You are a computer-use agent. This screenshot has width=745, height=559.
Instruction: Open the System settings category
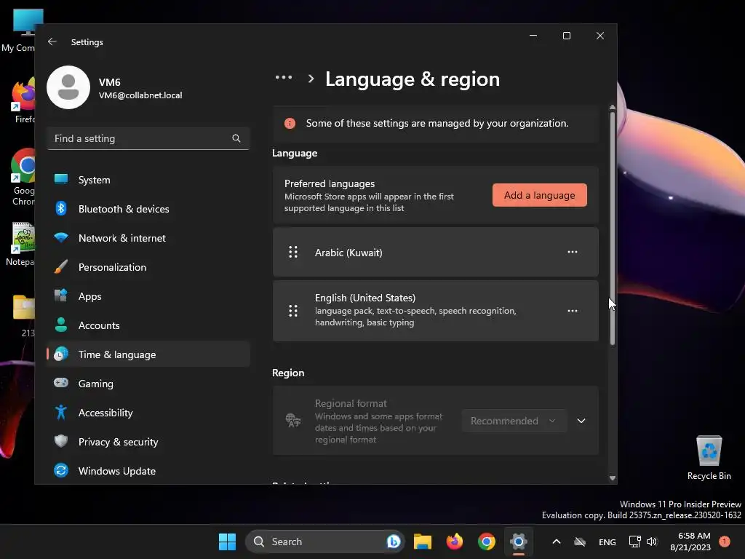148,181
